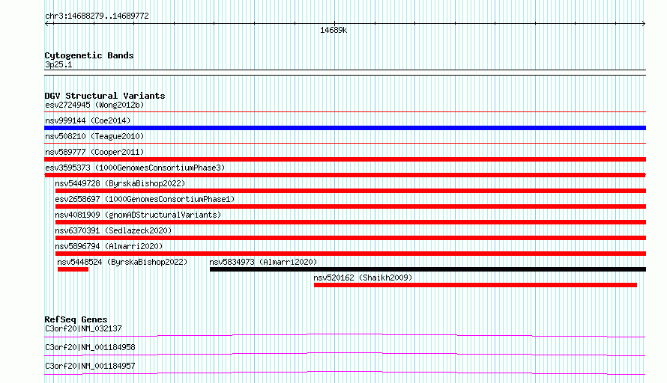Click the RefSeq Genes track title
Screen dimensions: 667x383
click(x=76, y=319)
